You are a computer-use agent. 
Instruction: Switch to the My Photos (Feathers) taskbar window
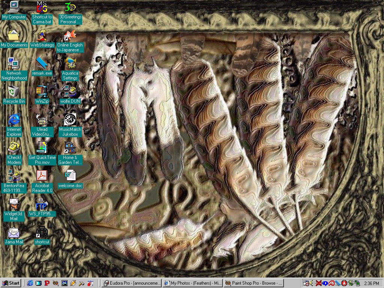pyautogui.click(x=193, y=283)
